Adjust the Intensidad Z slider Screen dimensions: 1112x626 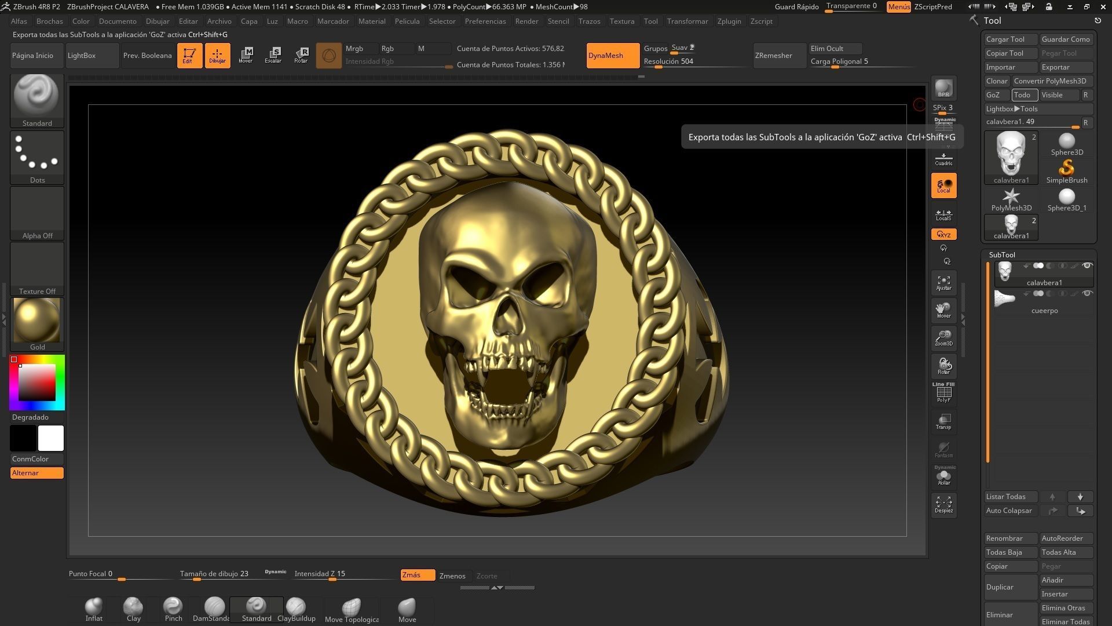[x=344, y=574]
